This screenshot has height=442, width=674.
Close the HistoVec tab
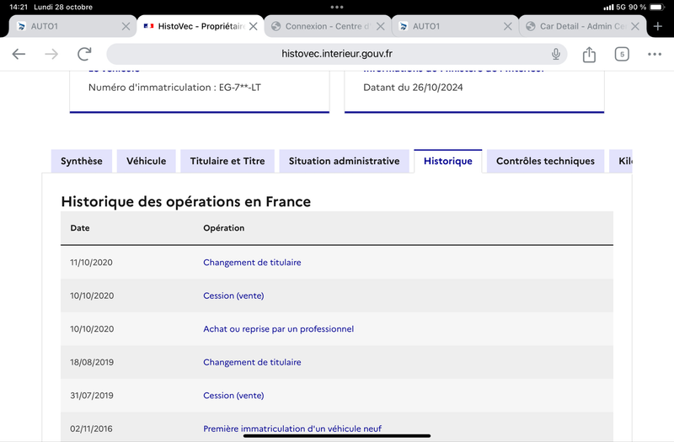(254, 26)
